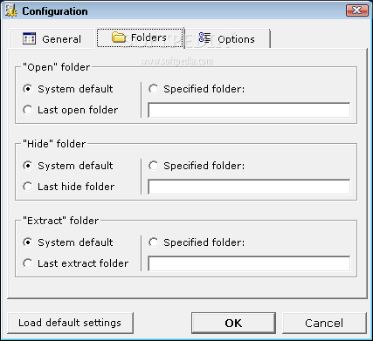Click the "Open" specified folder path field
This screenshot has width=373, height=341.
point(249,110)
